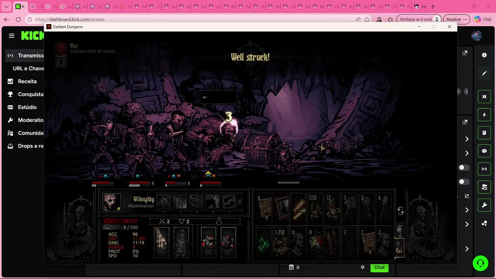Select the shovel in inventory

point(350,209)
